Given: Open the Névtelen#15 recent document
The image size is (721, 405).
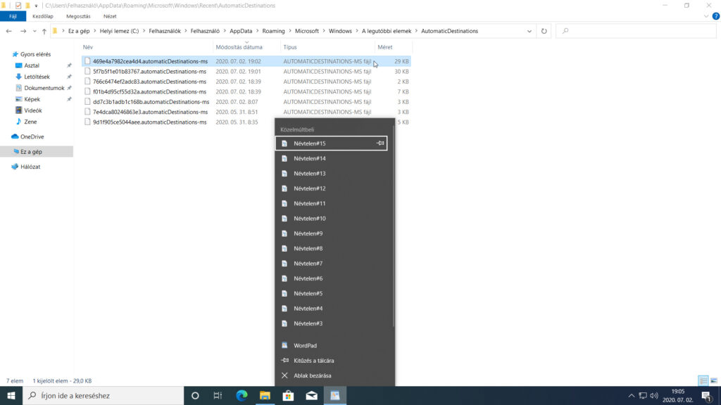Looking at the screenshot, I should tap(331, 143).
